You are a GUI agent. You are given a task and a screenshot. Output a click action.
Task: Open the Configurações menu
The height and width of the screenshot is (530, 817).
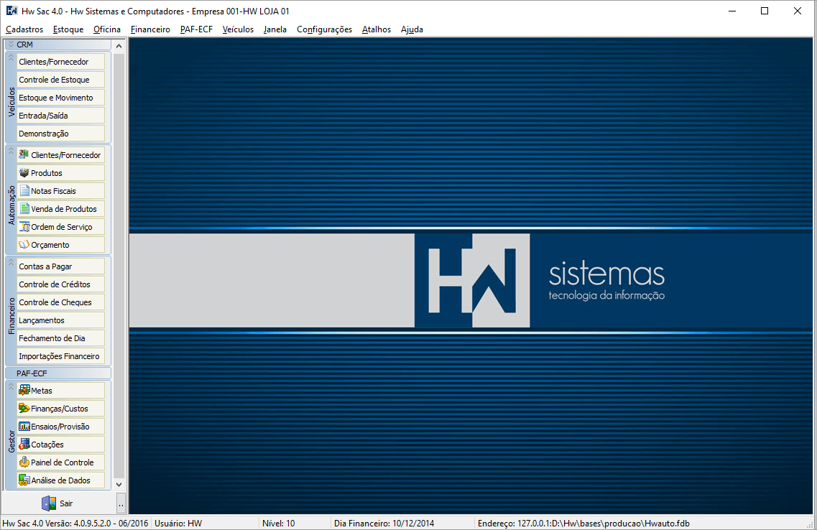325,29
